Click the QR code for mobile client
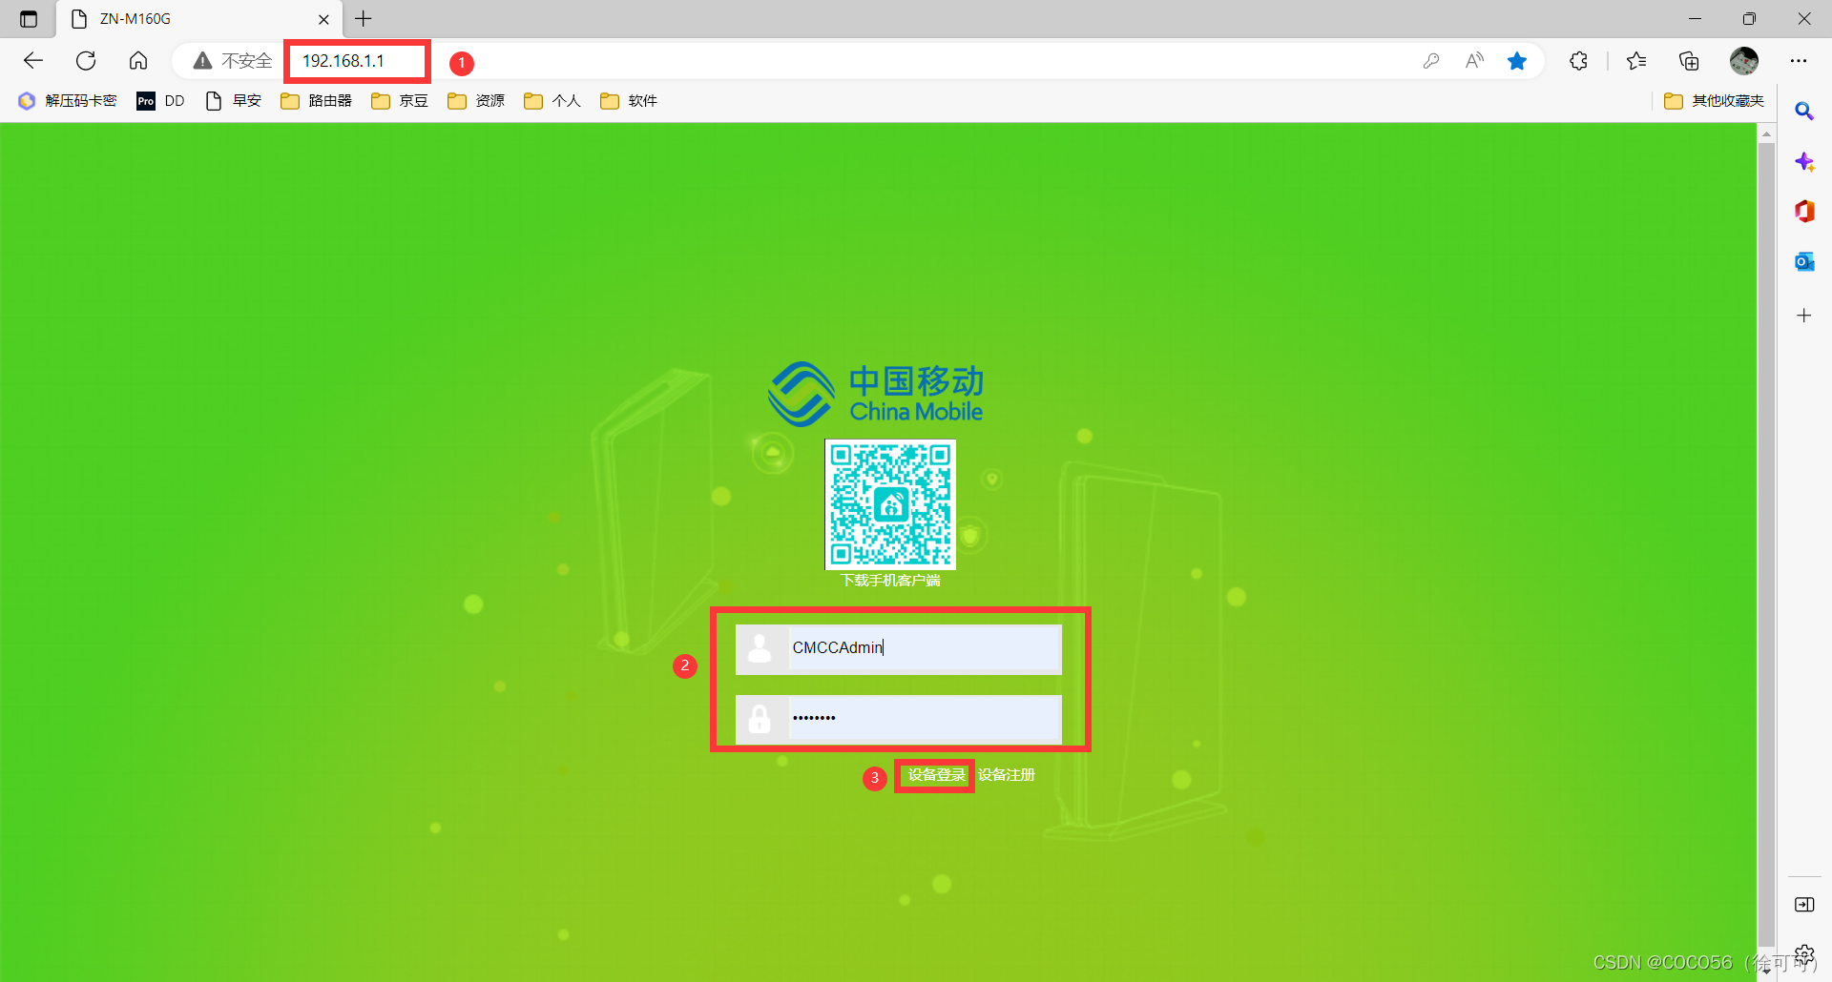The width and height of the screenshot is (1832, 982). [890, 504]
